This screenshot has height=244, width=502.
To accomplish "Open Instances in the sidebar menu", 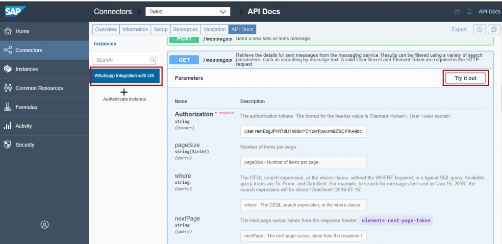I will pyautogui.click(x=45, y=69).
